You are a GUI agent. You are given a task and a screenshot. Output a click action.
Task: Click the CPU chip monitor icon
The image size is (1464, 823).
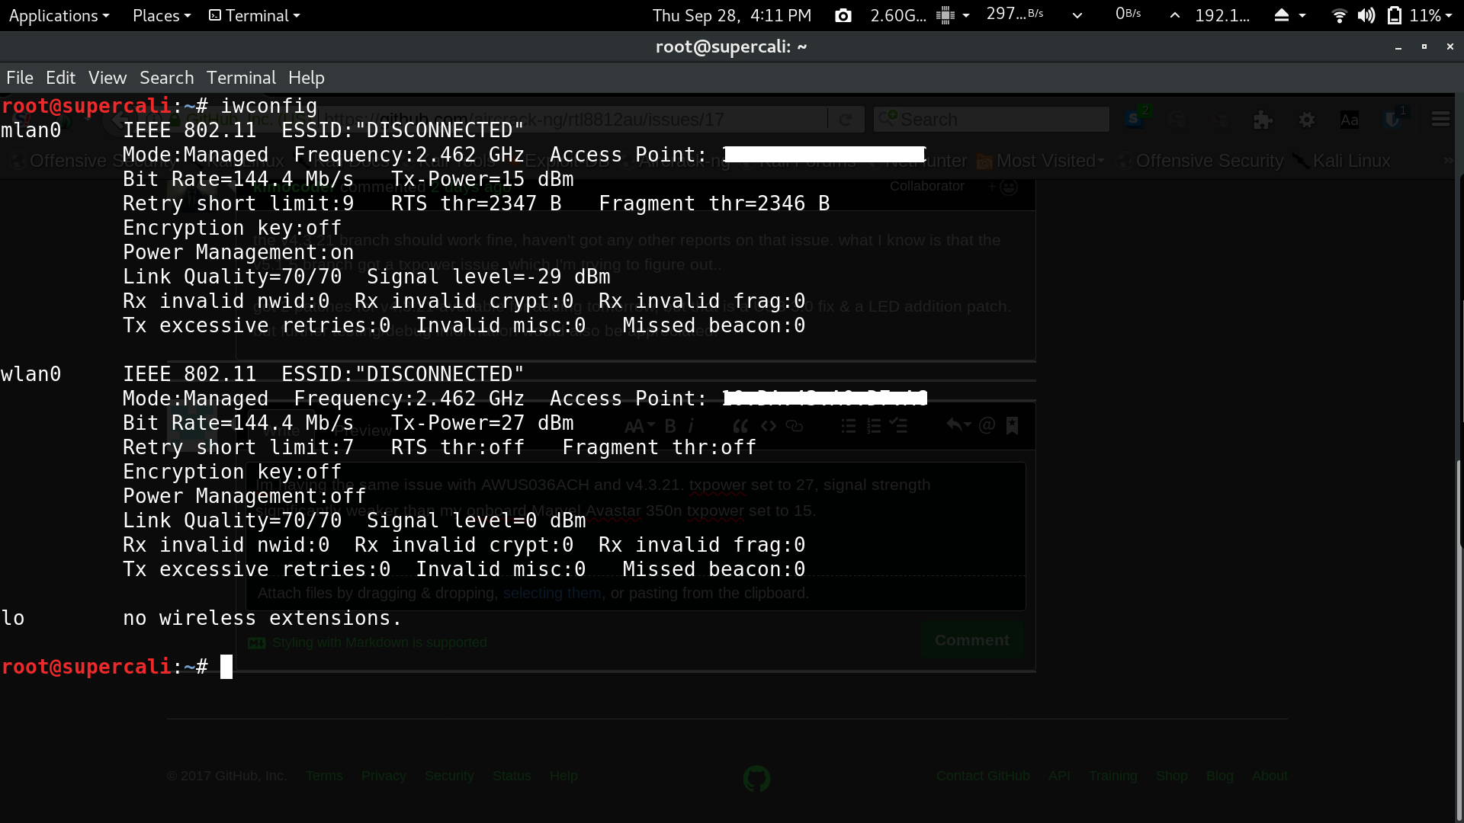tap(945, 15)
